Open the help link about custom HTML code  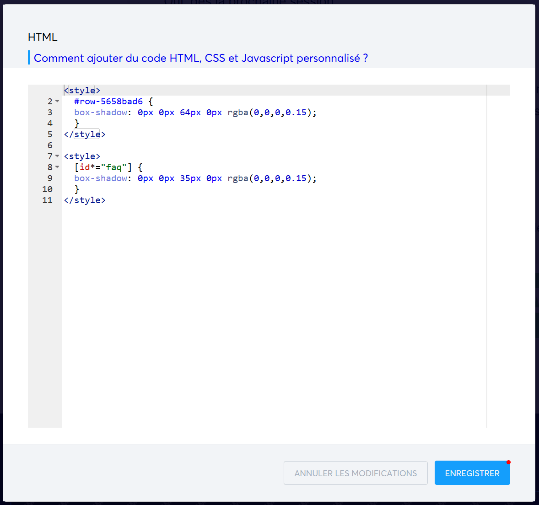(200, 58)
